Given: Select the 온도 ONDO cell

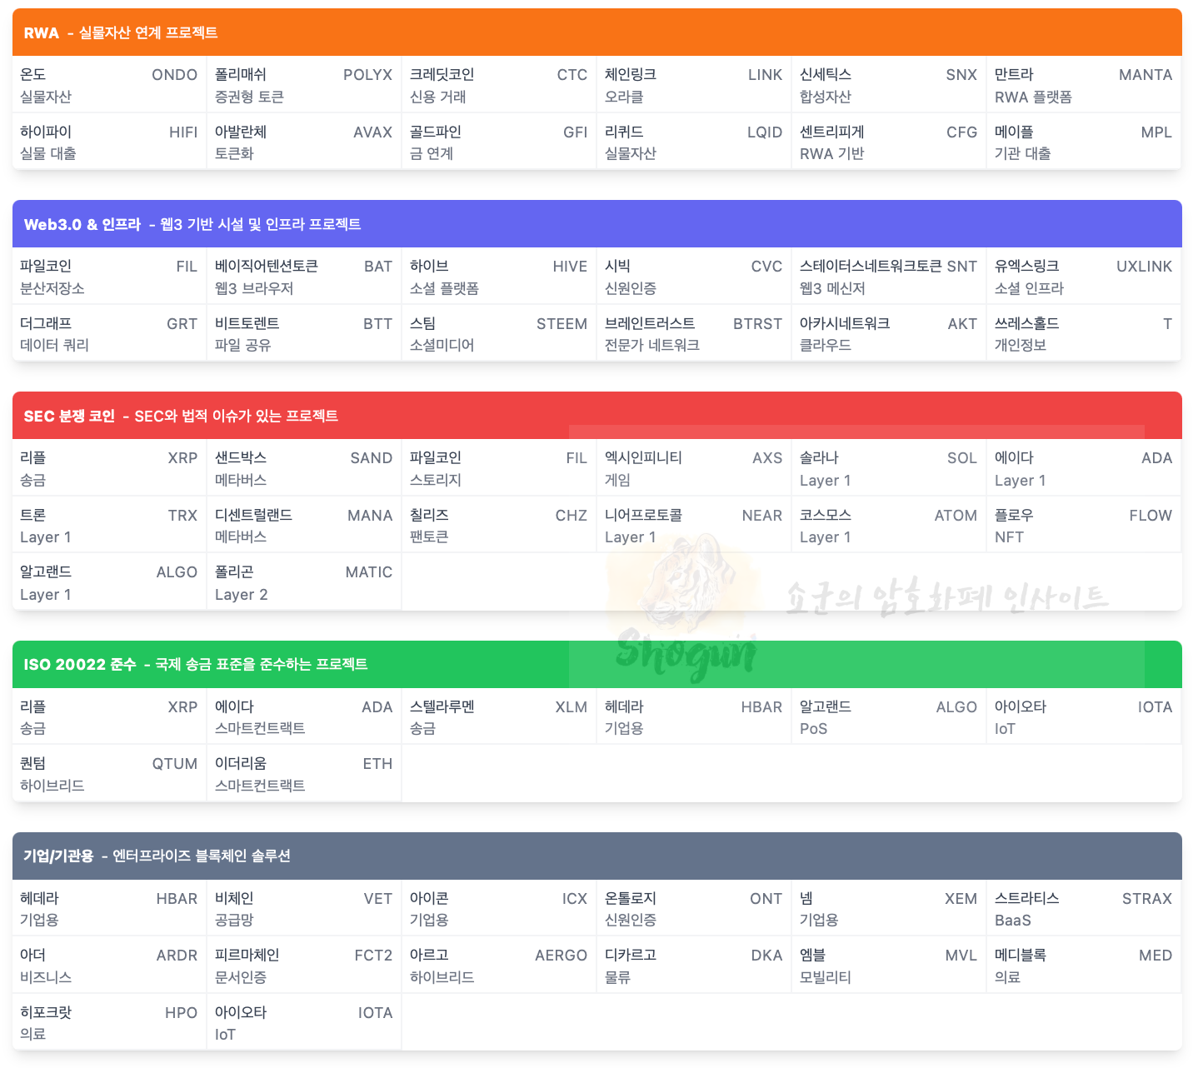Looking at the screenshot, I should pos(109,85).
